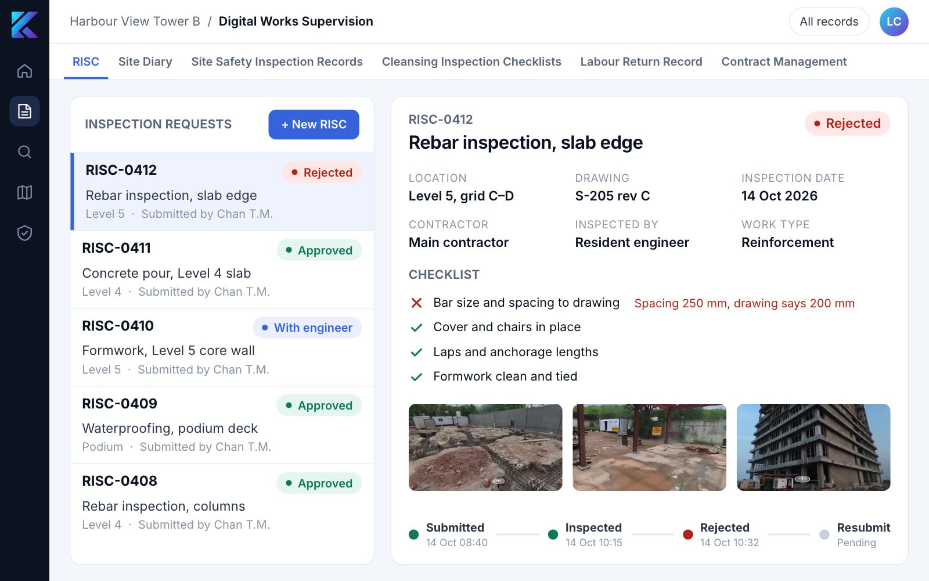Click the checkmark beside Cover and chairs
Viewport: 929px width, 581px height.
(416, 328)
